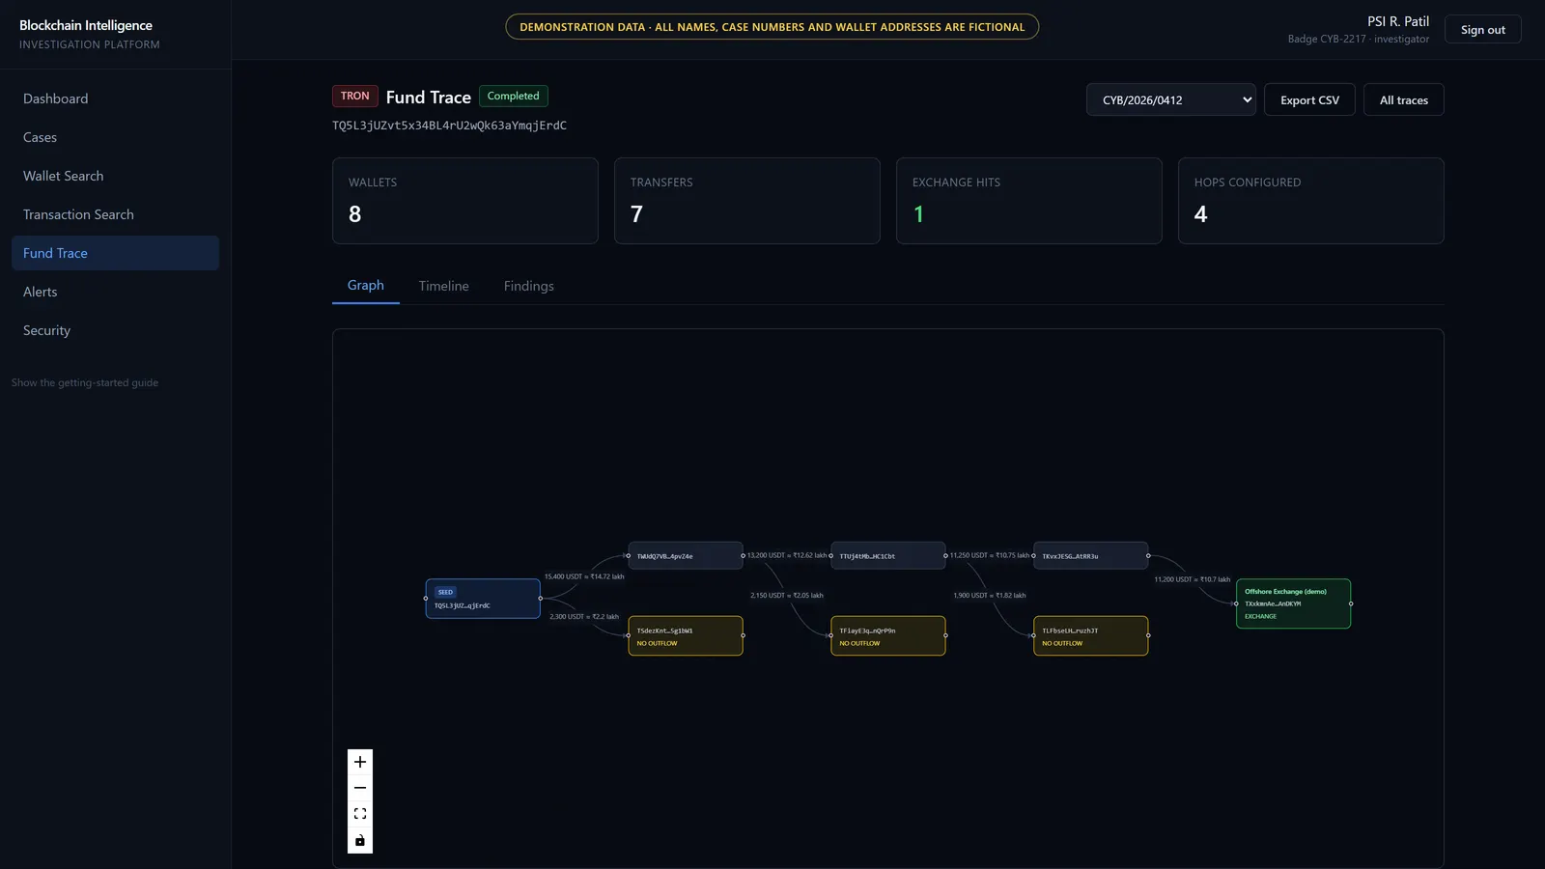
Task: Click the Wallets stat card
Action: coord(465,201)
